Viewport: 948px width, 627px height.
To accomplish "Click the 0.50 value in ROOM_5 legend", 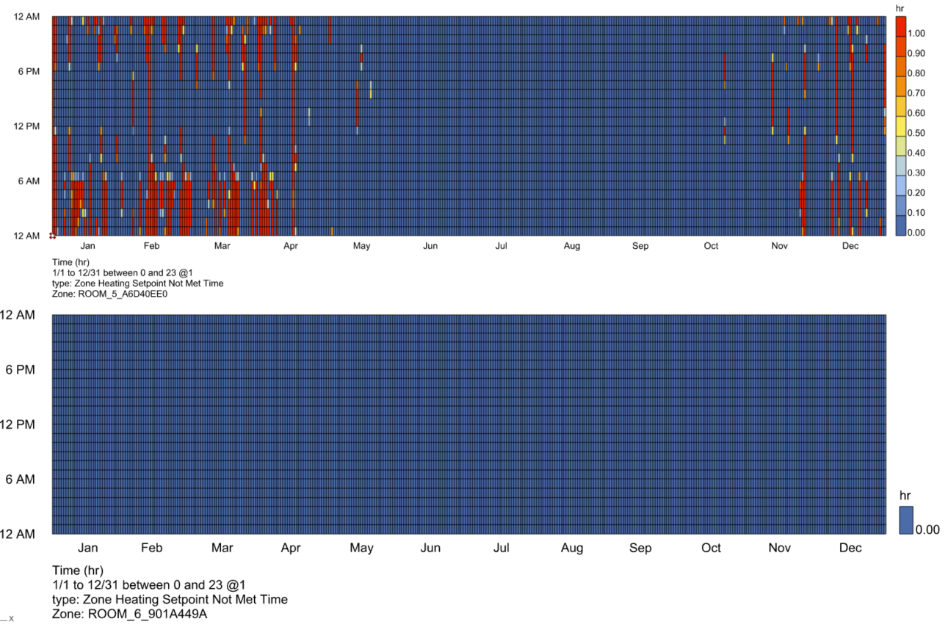I will click(916, 133).
